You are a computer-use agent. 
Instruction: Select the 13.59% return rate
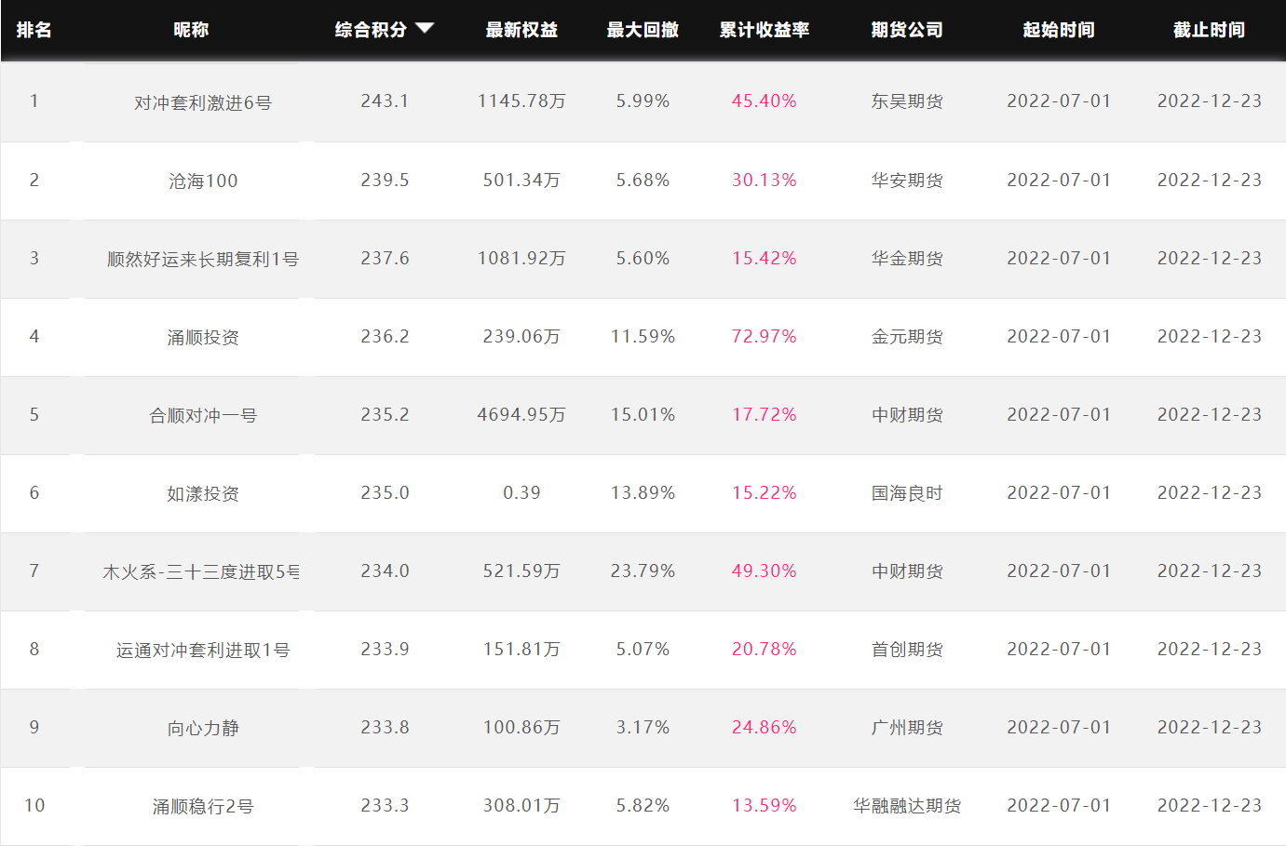pyautogui.click(x=765, y=805)
